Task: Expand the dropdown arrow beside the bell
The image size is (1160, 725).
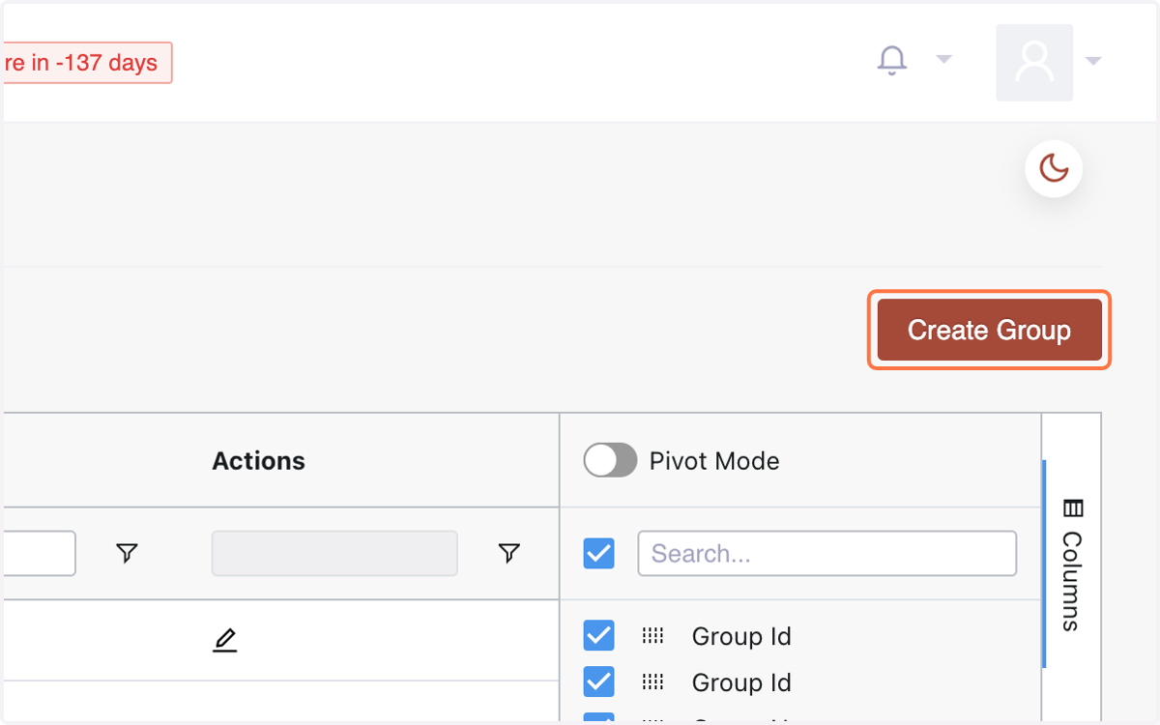Action: 944,60
